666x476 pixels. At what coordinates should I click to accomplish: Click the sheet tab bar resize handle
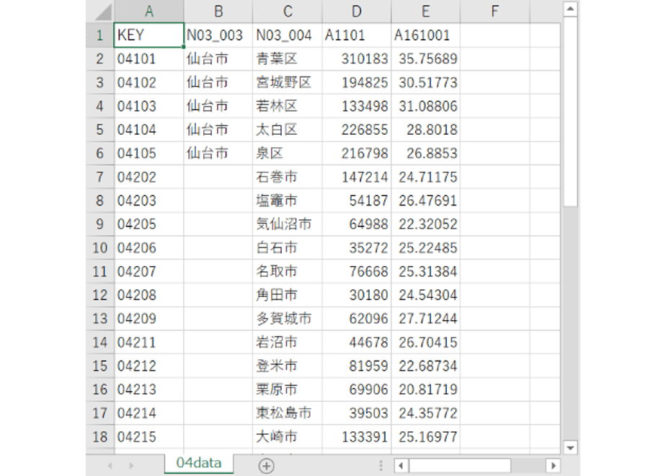pos(381,465)
